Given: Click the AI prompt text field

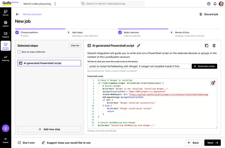Looking at the screenshot, I should [x=139, y=66].
